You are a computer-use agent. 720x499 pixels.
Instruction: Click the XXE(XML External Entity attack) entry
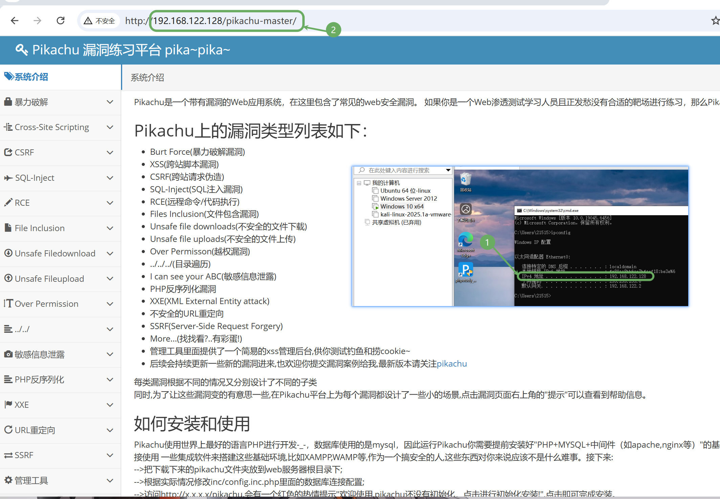(210, 301)
